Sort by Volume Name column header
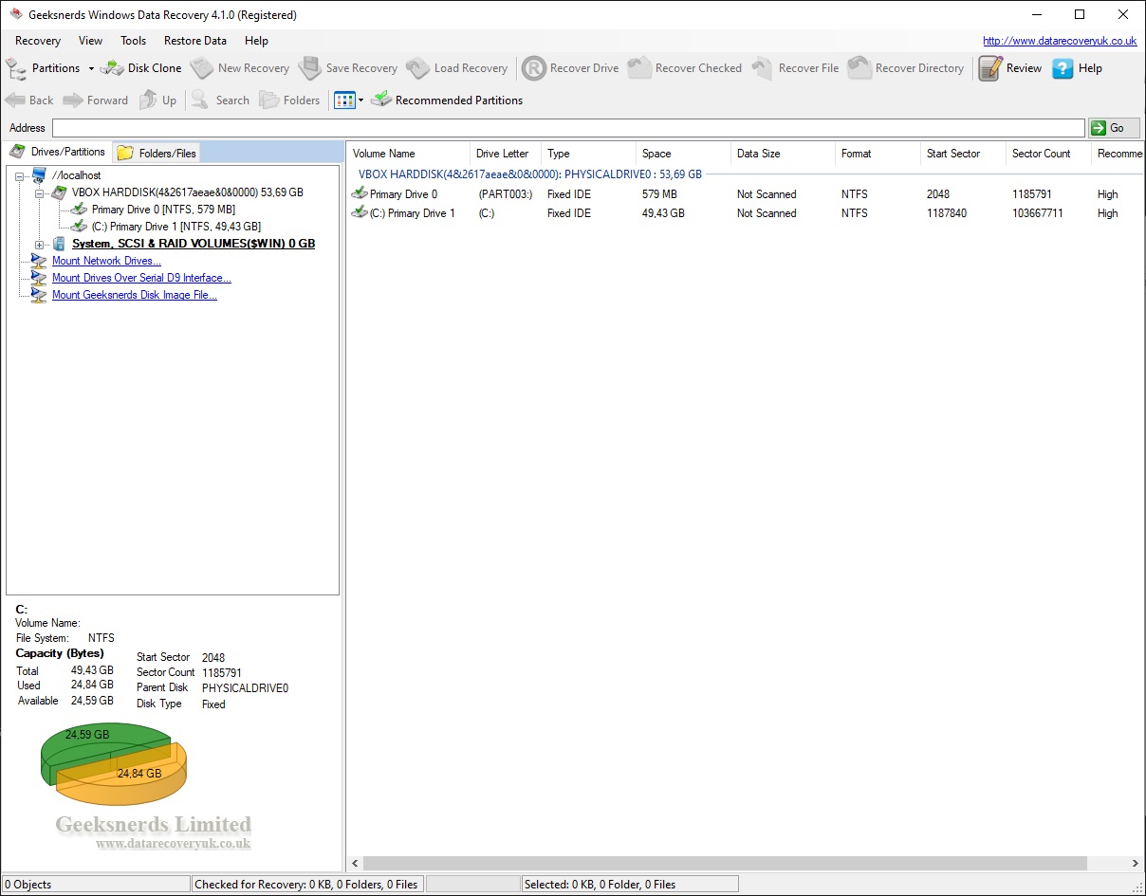The width and height of the screenshot is (1146, 896). coord(408,154)
